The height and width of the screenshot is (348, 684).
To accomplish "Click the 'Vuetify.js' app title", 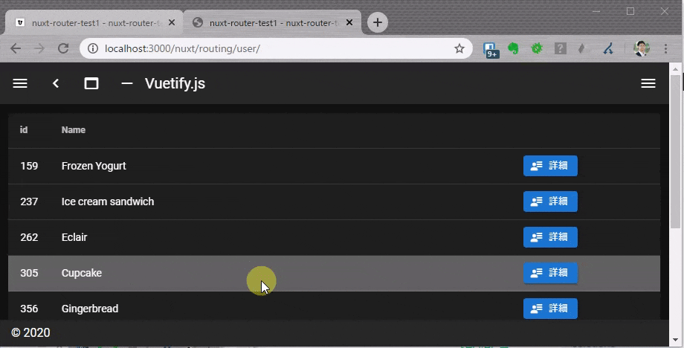I will (x=175, y=83).
